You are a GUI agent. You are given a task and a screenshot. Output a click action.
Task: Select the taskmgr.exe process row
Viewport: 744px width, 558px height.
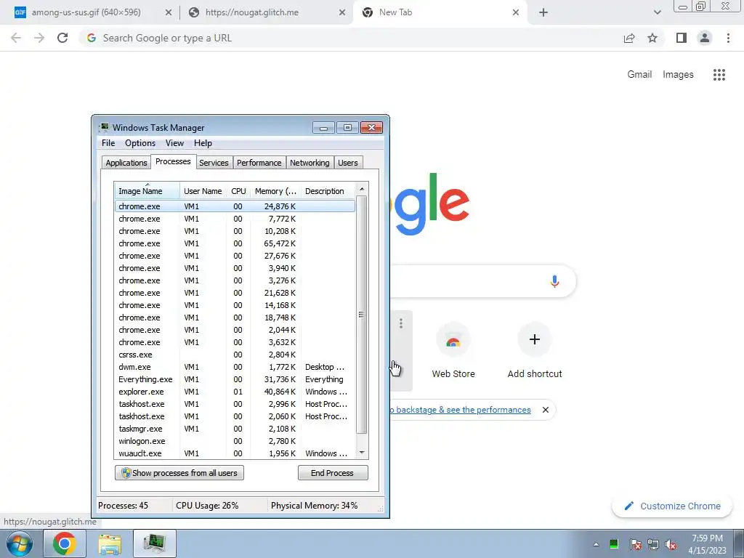point(235,429)
